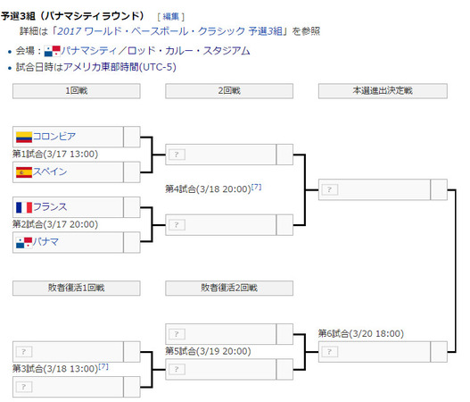Click placeholder flag in top round-two slot
Image resolution: width=470 pixels, height=402 pixels.
[x=177, y=155]
